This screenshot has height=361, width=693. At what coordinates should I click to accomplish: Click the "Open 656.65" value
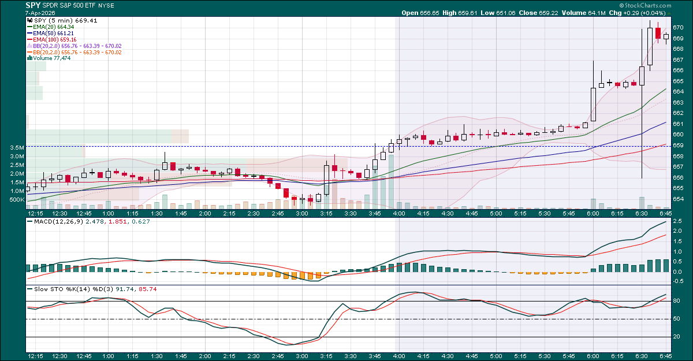pos(419,13)
